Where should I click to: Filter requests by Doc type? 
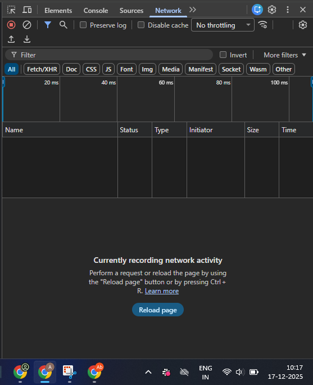click(71, 69)
